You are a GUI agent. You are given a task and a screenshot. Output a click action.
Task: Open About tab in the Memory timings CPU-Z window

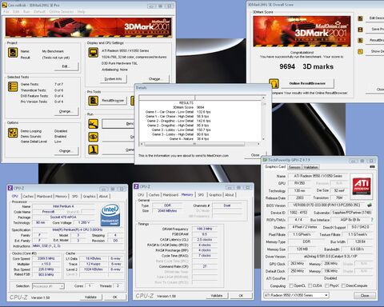(229, 195)
